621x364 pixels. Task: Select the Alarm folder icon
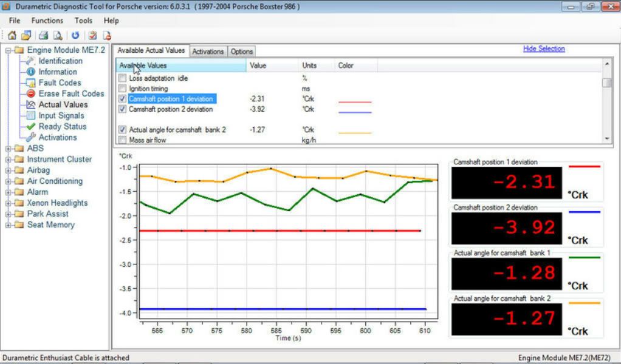click(19, 192)
